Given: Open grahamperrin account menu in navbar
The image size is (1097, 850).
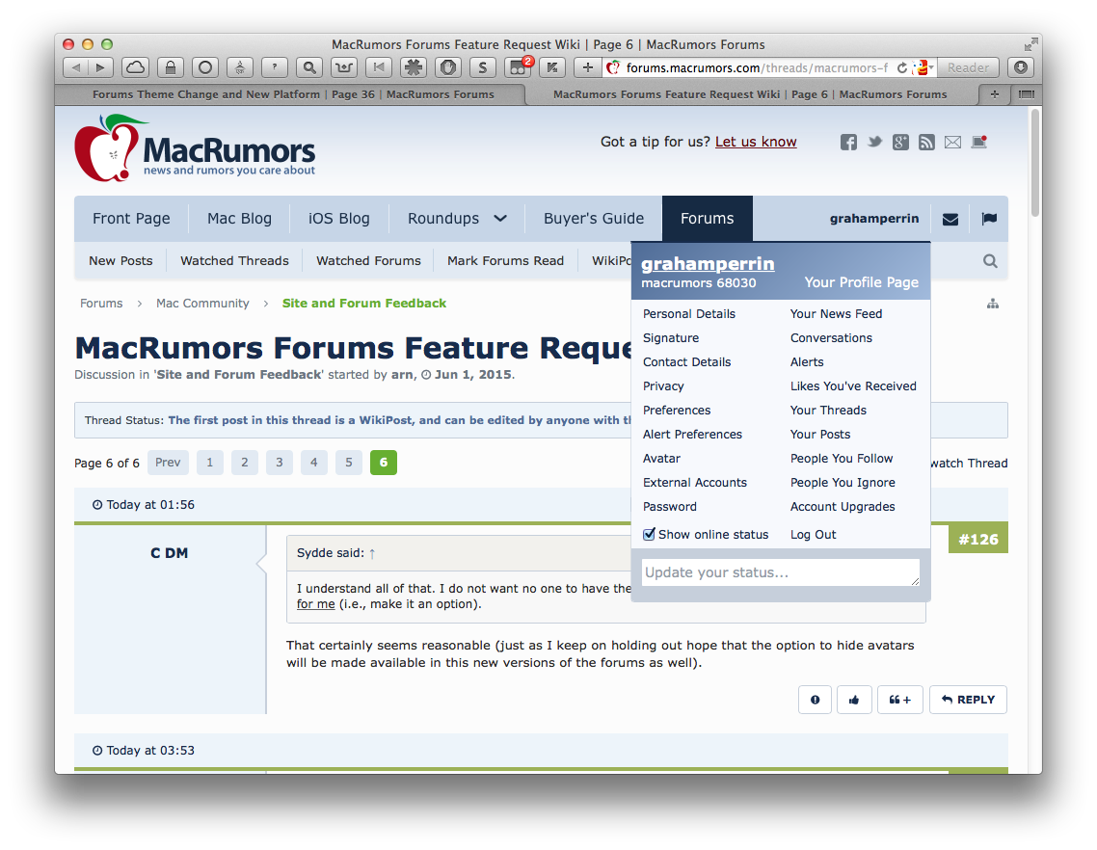Looking at the screenshot, I should pyautogui.click(x=873, y=219).
